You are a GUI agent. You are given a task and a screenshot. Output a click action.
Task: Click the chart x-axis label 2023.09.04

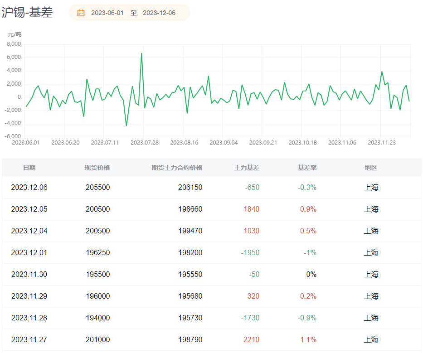(224, 143)
